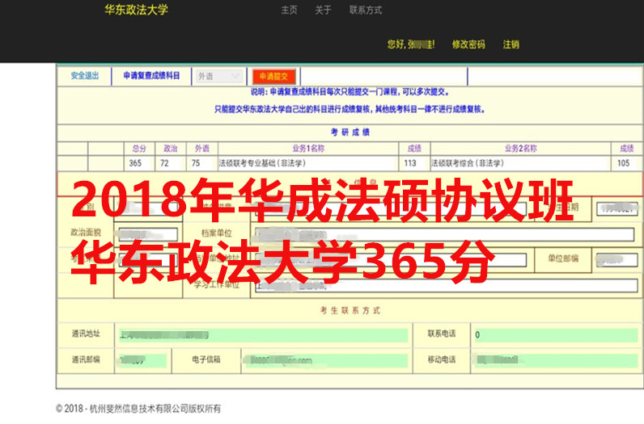The height and width of the screenshot is (424, 644).
Task: Click the 注销 logout link
Action: coord(511,44)
